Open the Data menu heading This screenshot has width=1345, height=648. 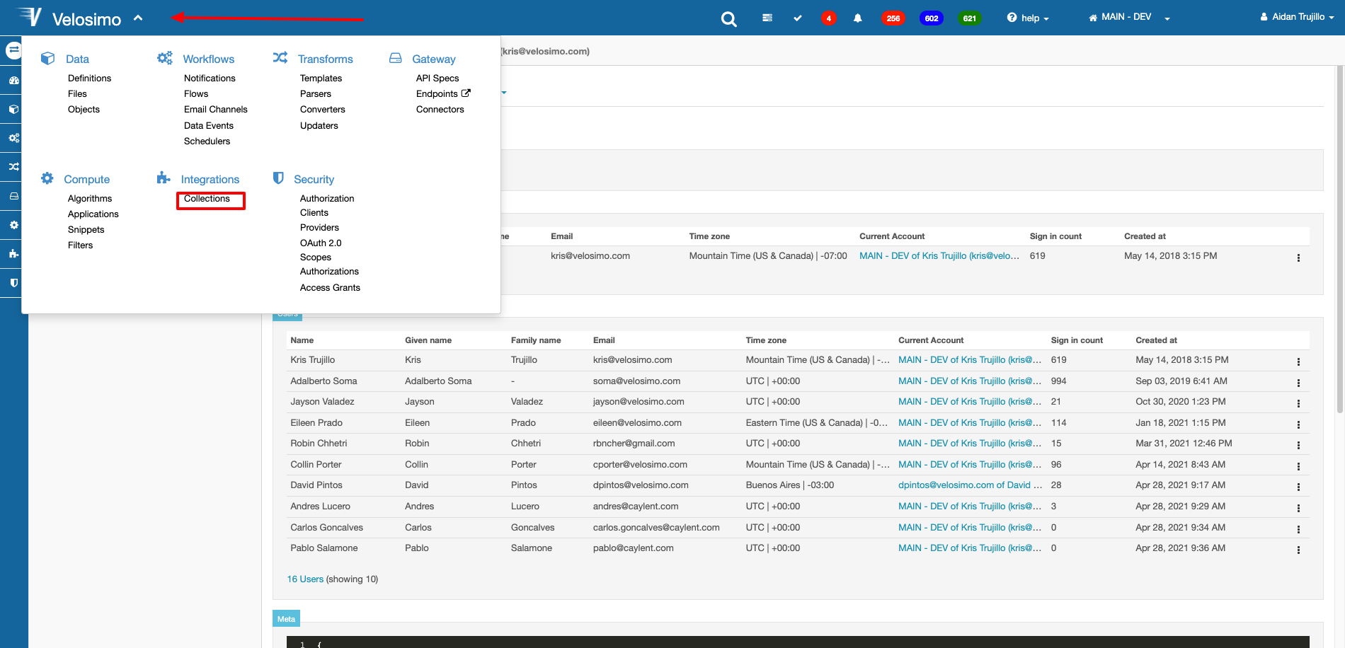pyautogui.click(x=77, y=59)
